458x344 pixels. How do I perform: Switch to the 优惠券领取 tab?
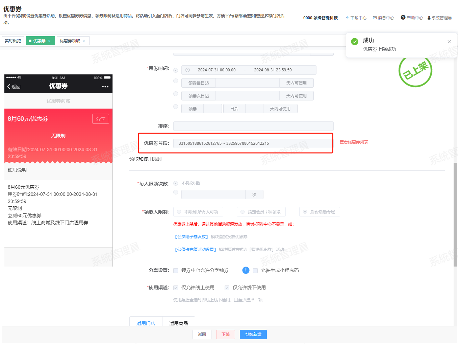73,41
